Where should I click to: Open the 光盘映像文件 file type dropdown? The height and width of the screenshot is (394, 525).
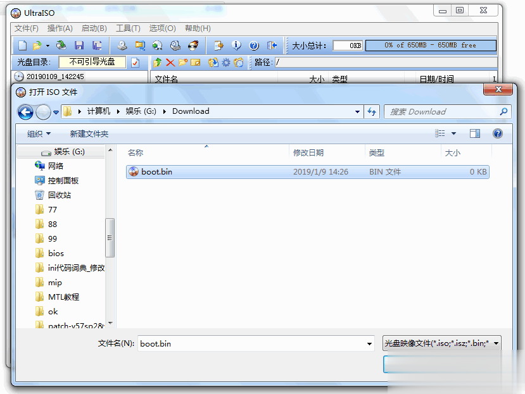(x=441, y=343)
